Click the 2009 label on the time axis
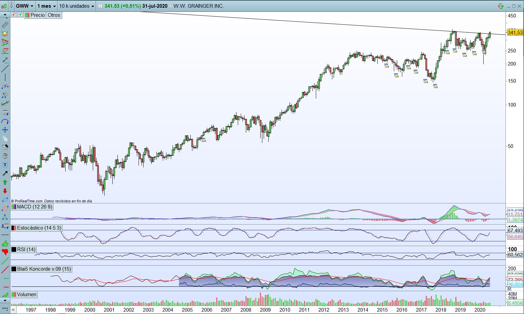The image size is (524, 314). click(265, 310)
